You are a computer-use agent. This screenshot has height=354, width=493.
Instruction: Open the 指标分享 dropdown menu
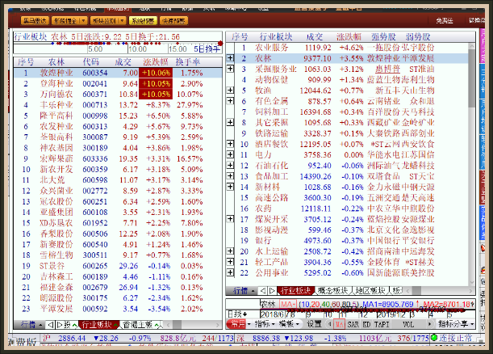pyautogui.click(x=456, y=324)
